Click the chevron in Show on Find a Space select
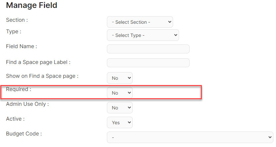Screen dimensions: 276x147 [129, 78]
